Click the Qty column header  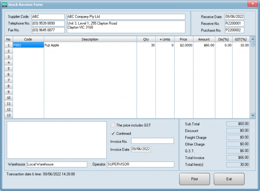click(146, 39)
